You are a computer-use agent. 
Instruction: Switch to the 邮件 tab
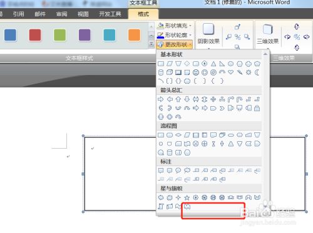40,14
